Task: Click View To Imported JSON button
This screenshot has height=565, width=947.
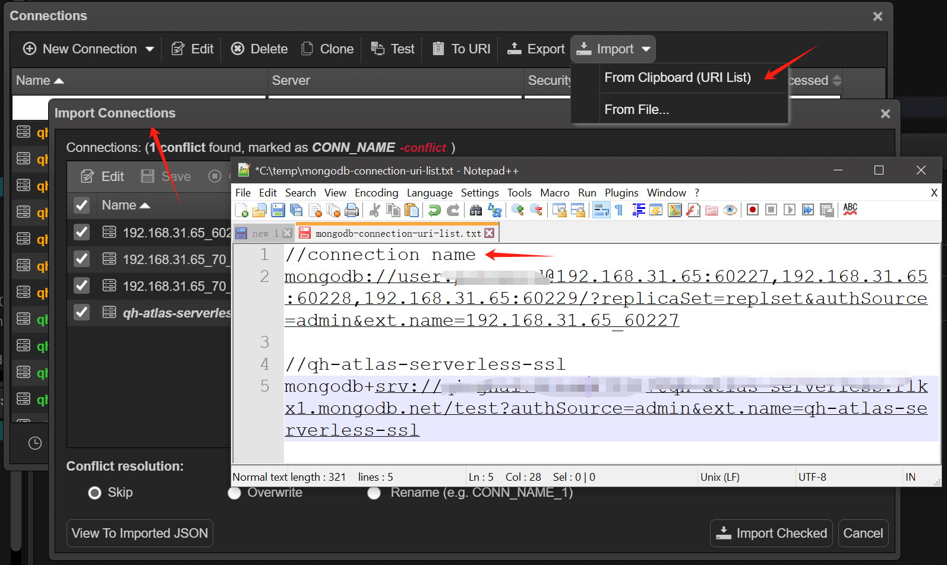Action: click(140, 534)
